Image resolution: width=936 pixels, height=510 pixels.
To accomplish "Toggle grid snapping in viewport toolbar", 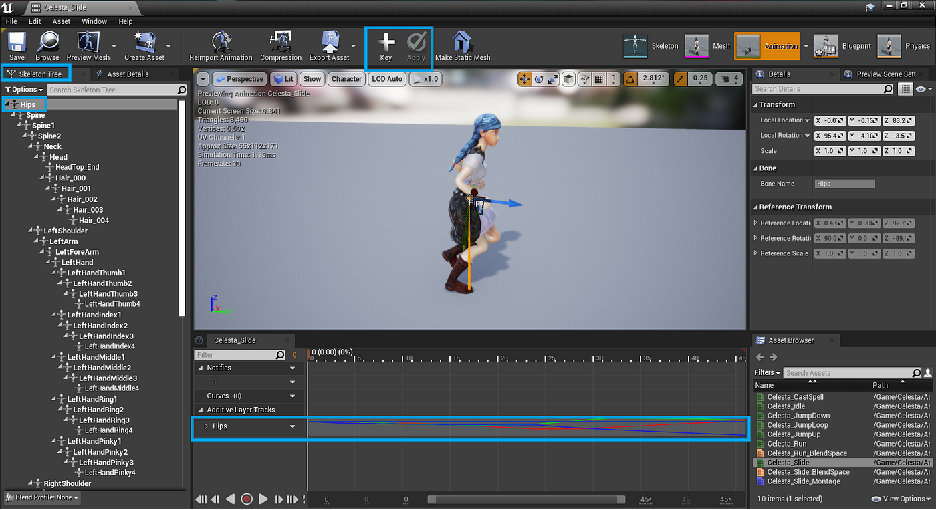I will (x=599, y=79).
